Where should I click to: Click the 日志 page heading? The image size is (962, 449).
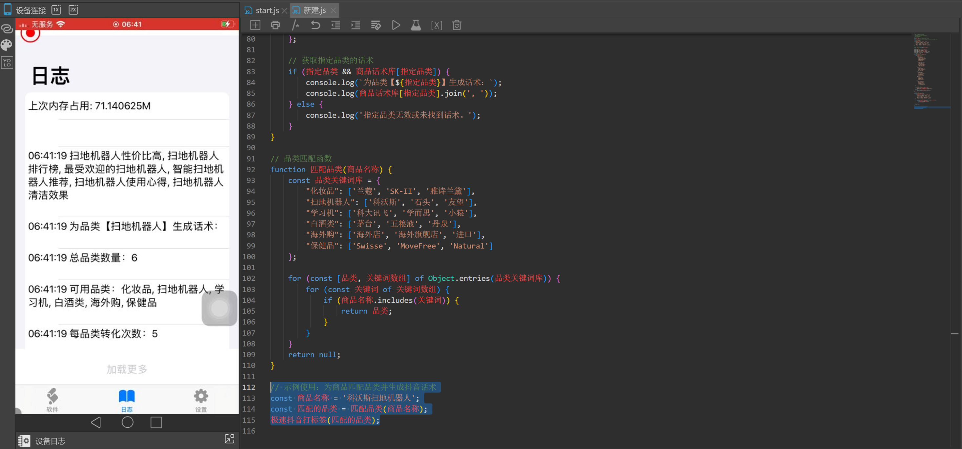51,76
